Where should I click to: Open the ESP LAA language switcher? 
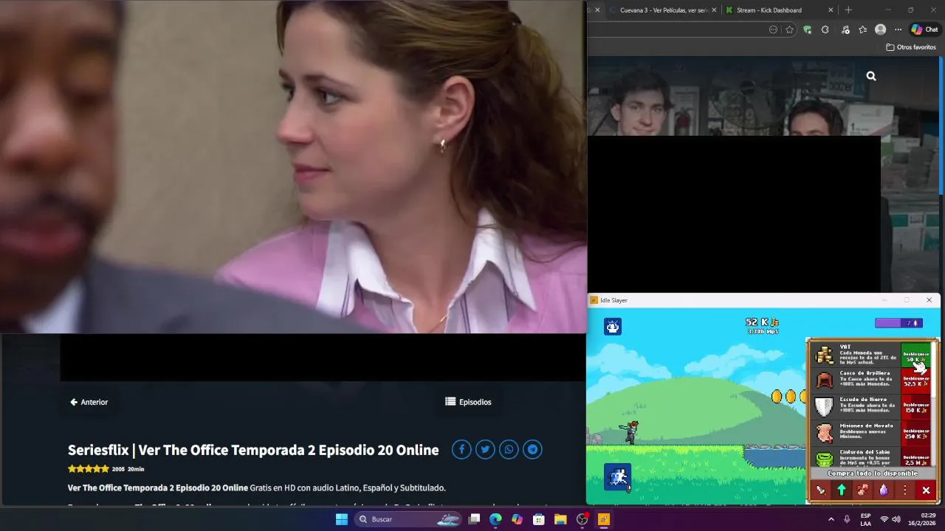[x=865, y=519]
